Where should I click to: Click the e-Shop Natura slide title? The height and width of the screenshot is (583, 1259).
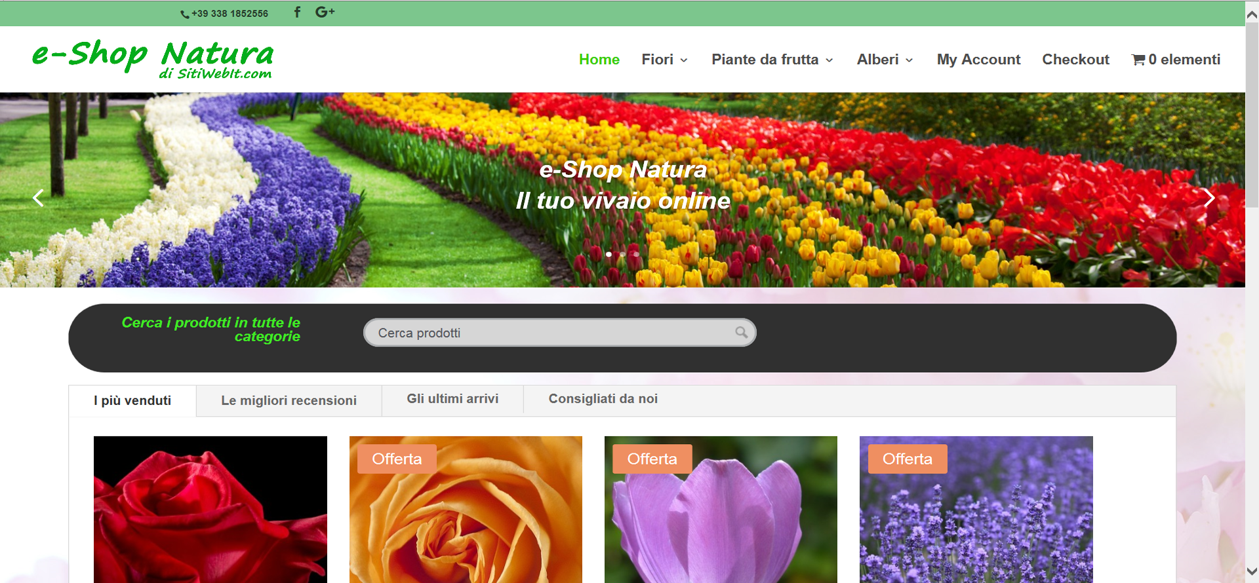click(x=623, y=170)
